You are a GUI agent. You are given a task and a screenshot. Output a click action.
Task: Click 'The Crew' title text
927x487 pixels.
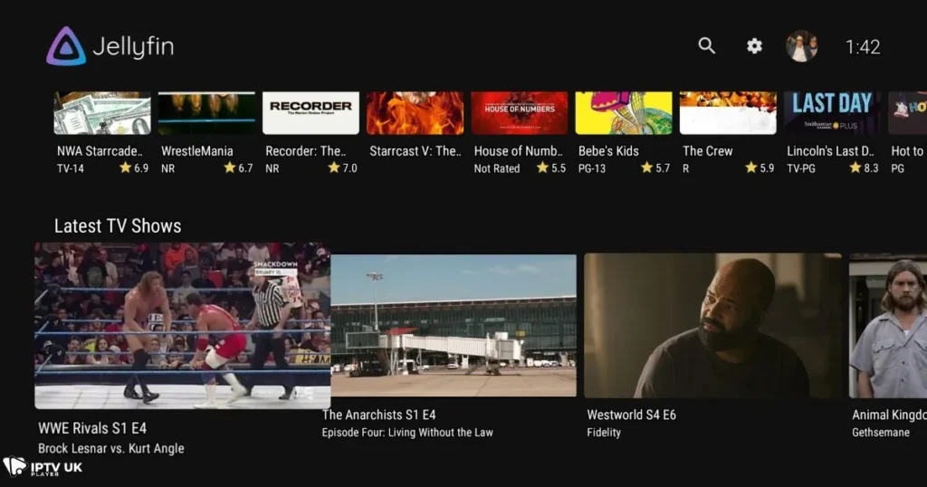click(708, 151)
